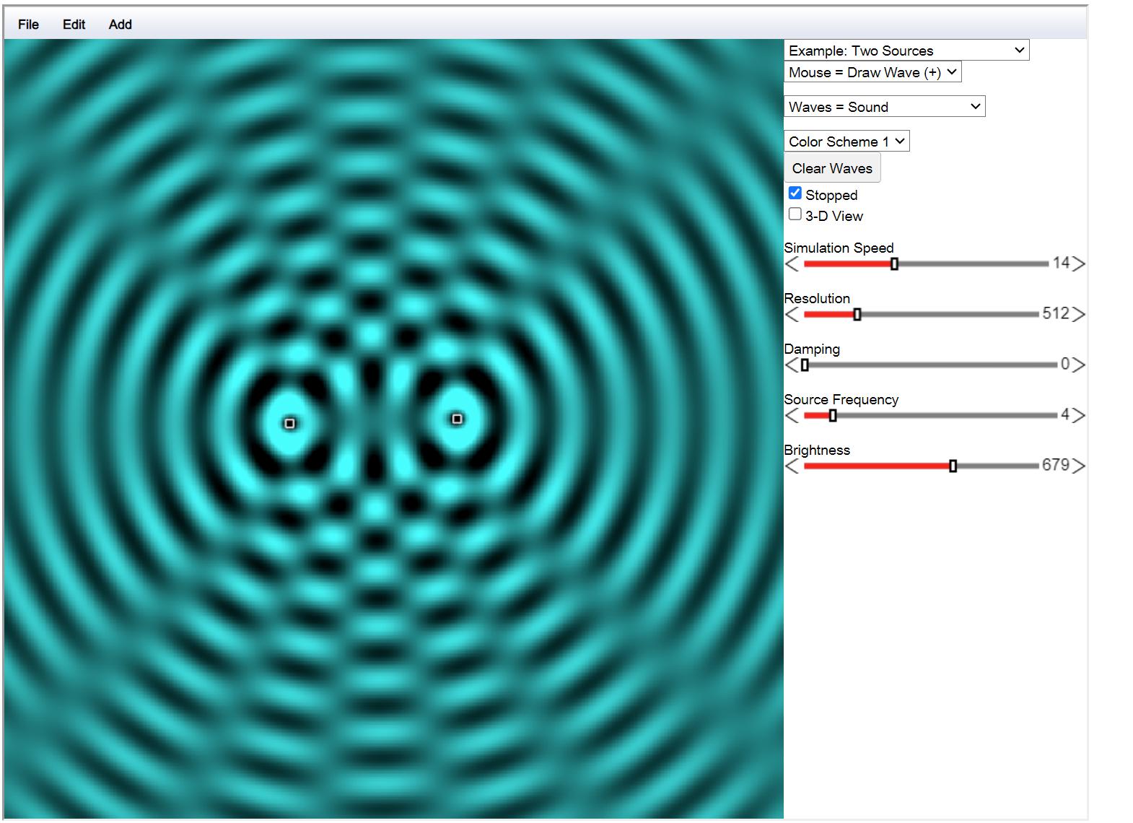Open the File menu

coord(28,25)
